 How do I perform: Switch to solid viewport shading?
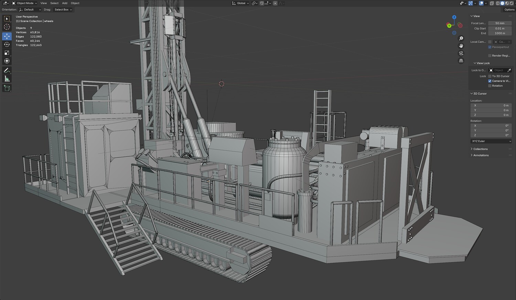502,3
